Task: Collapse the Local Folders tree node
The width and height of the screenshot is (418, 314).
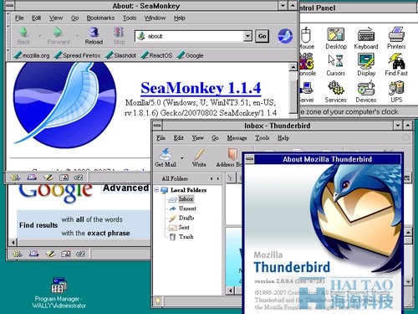Action: tap(156, 190)
